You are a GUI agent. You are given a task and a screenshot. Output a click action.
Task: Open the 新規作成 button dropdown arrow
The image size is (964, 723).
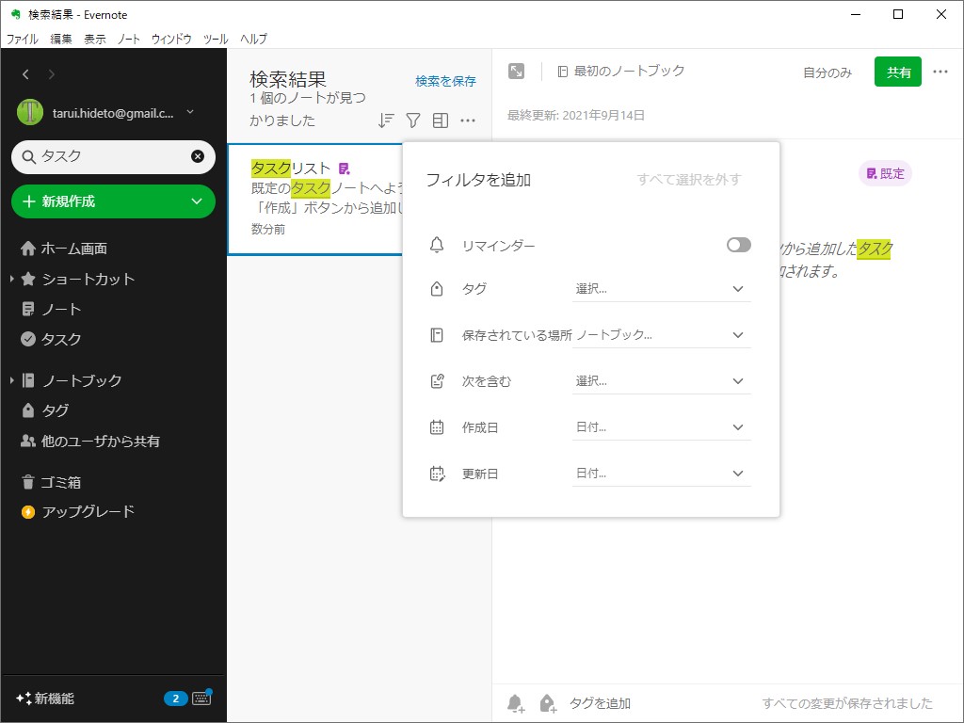coord(197,201)
